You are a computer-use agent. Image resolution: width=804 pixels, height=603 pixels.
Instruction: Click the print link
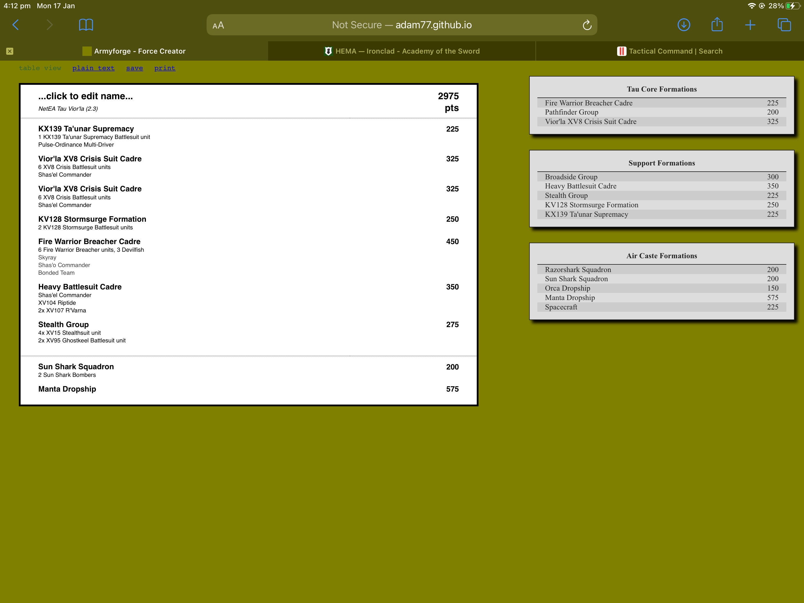coord(165,68)
